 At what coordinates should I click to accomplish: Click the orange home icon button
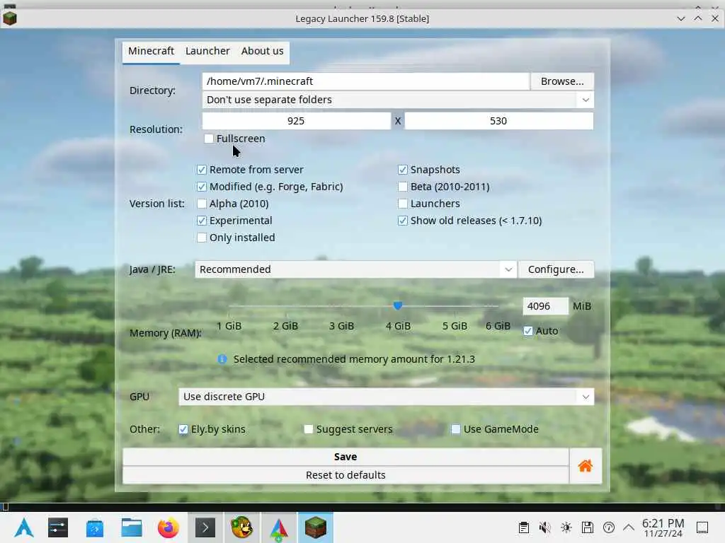point(586,466)
